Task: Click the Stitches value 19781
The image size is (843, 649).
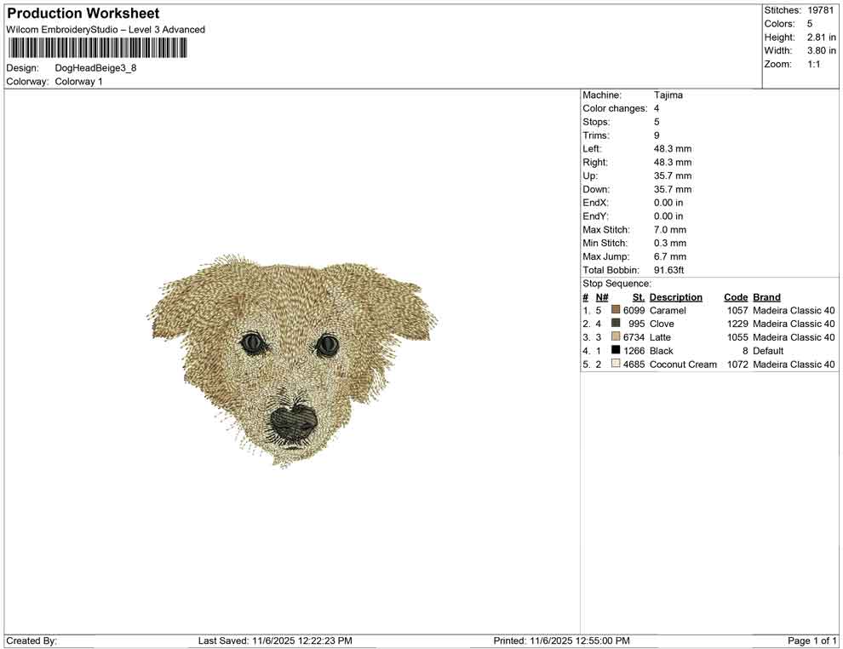Action: [x=822, y=10]
